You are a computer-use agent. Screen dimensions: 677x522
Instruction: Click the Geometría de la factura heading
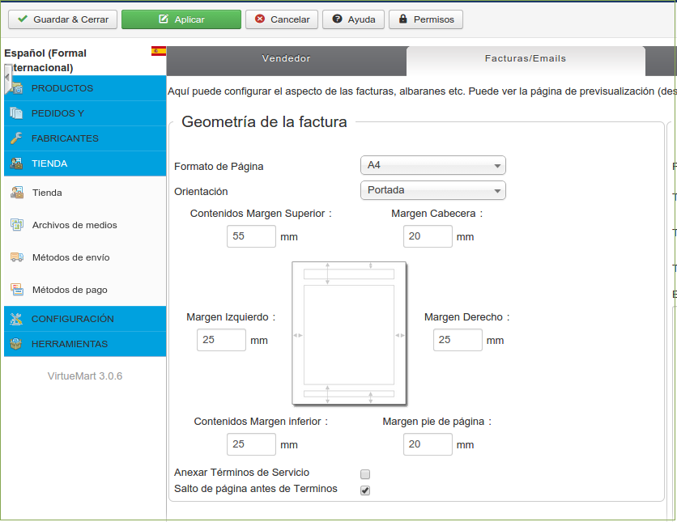click(x=264, y=121)
